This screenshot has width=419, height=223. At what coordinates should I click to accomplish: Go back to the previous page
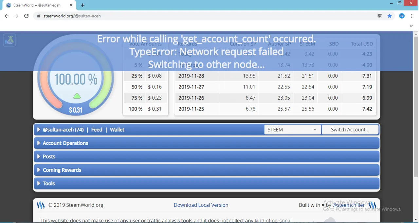pyautogui.click(x=7, y=16)
